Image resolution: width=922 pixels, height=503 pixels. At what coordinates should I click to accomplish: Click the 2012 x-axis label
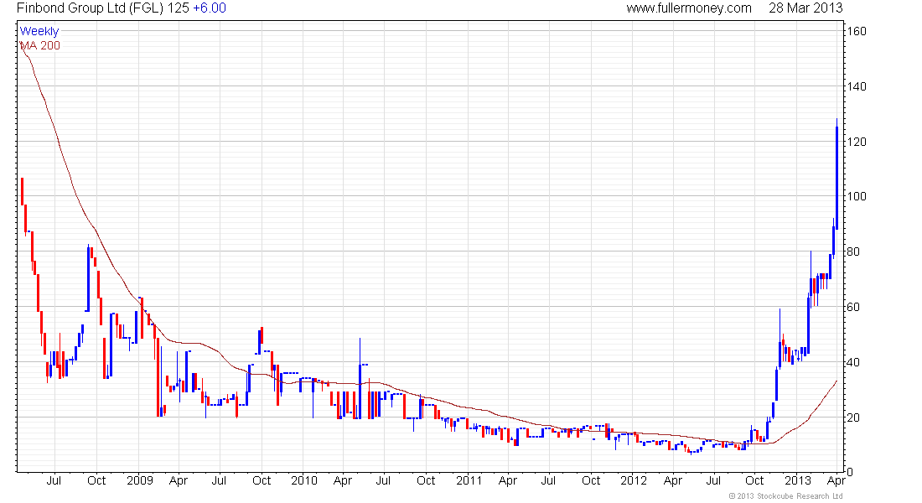[634, 480]
